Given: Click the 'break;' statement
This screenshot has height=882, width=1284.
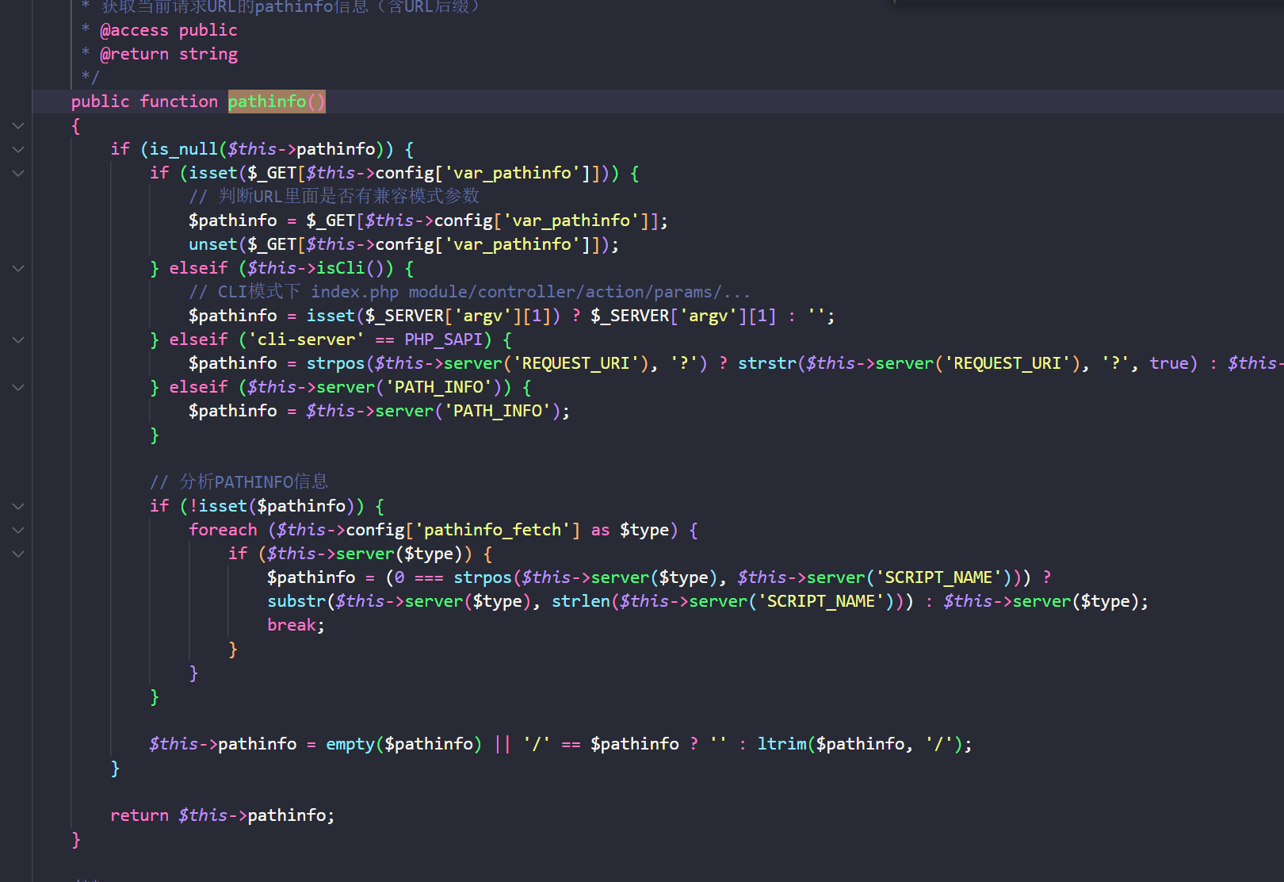Looking at the screenshot, I should coord(296,625).
